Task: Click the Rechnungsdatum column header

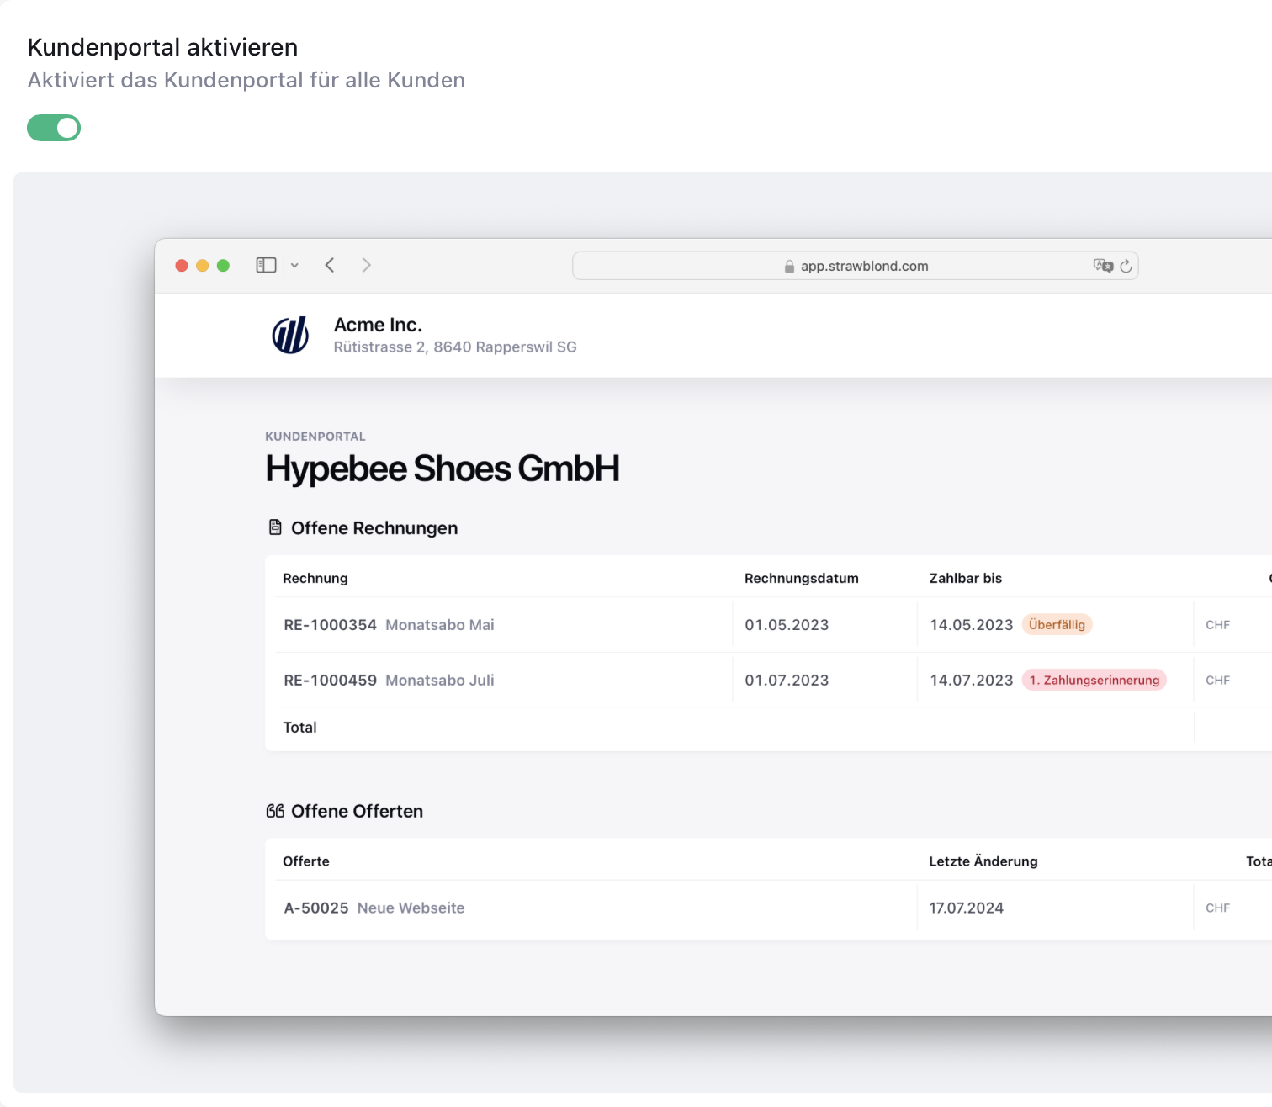Action: (x=802, y=579)
